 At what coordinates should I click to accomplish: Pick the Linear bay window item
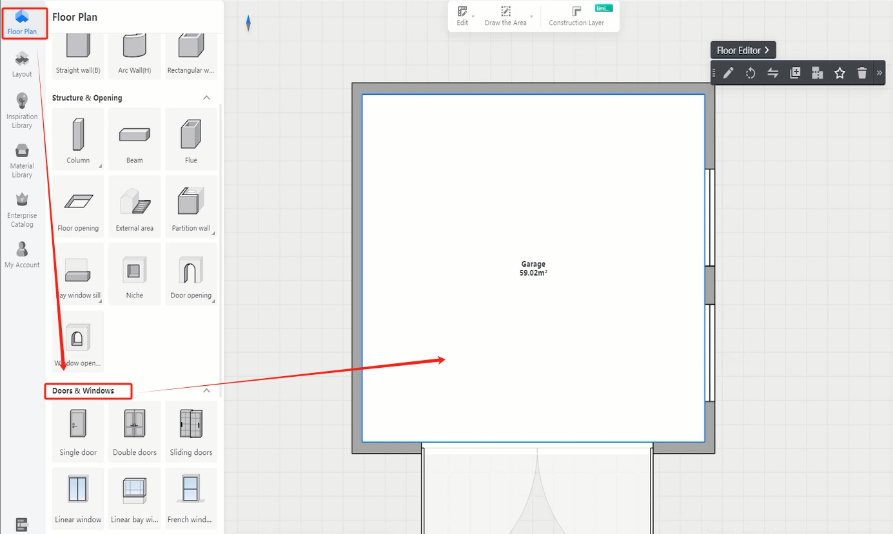click(x=135, y=499)
